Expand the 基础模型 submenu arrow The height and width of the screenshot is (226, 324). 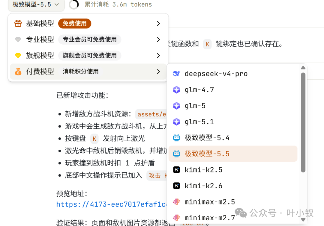coord(158,24)
